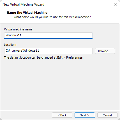120x120 pixels.
Task: Click the word 'Edit' in hint text
Action: click(x=60, y=57)
